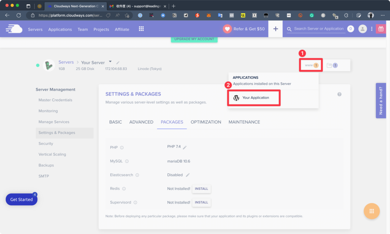This screenshot has width=390, height=234.
Task: Reload the page in the browser
Action: tap(19, 15)
